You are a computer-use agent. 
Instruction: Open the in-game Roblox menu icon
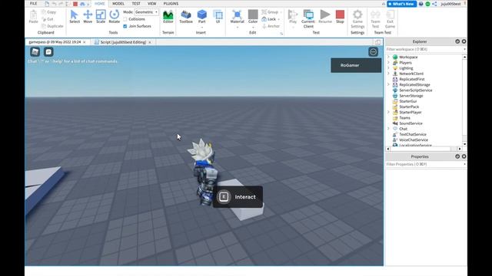point(35,52)
